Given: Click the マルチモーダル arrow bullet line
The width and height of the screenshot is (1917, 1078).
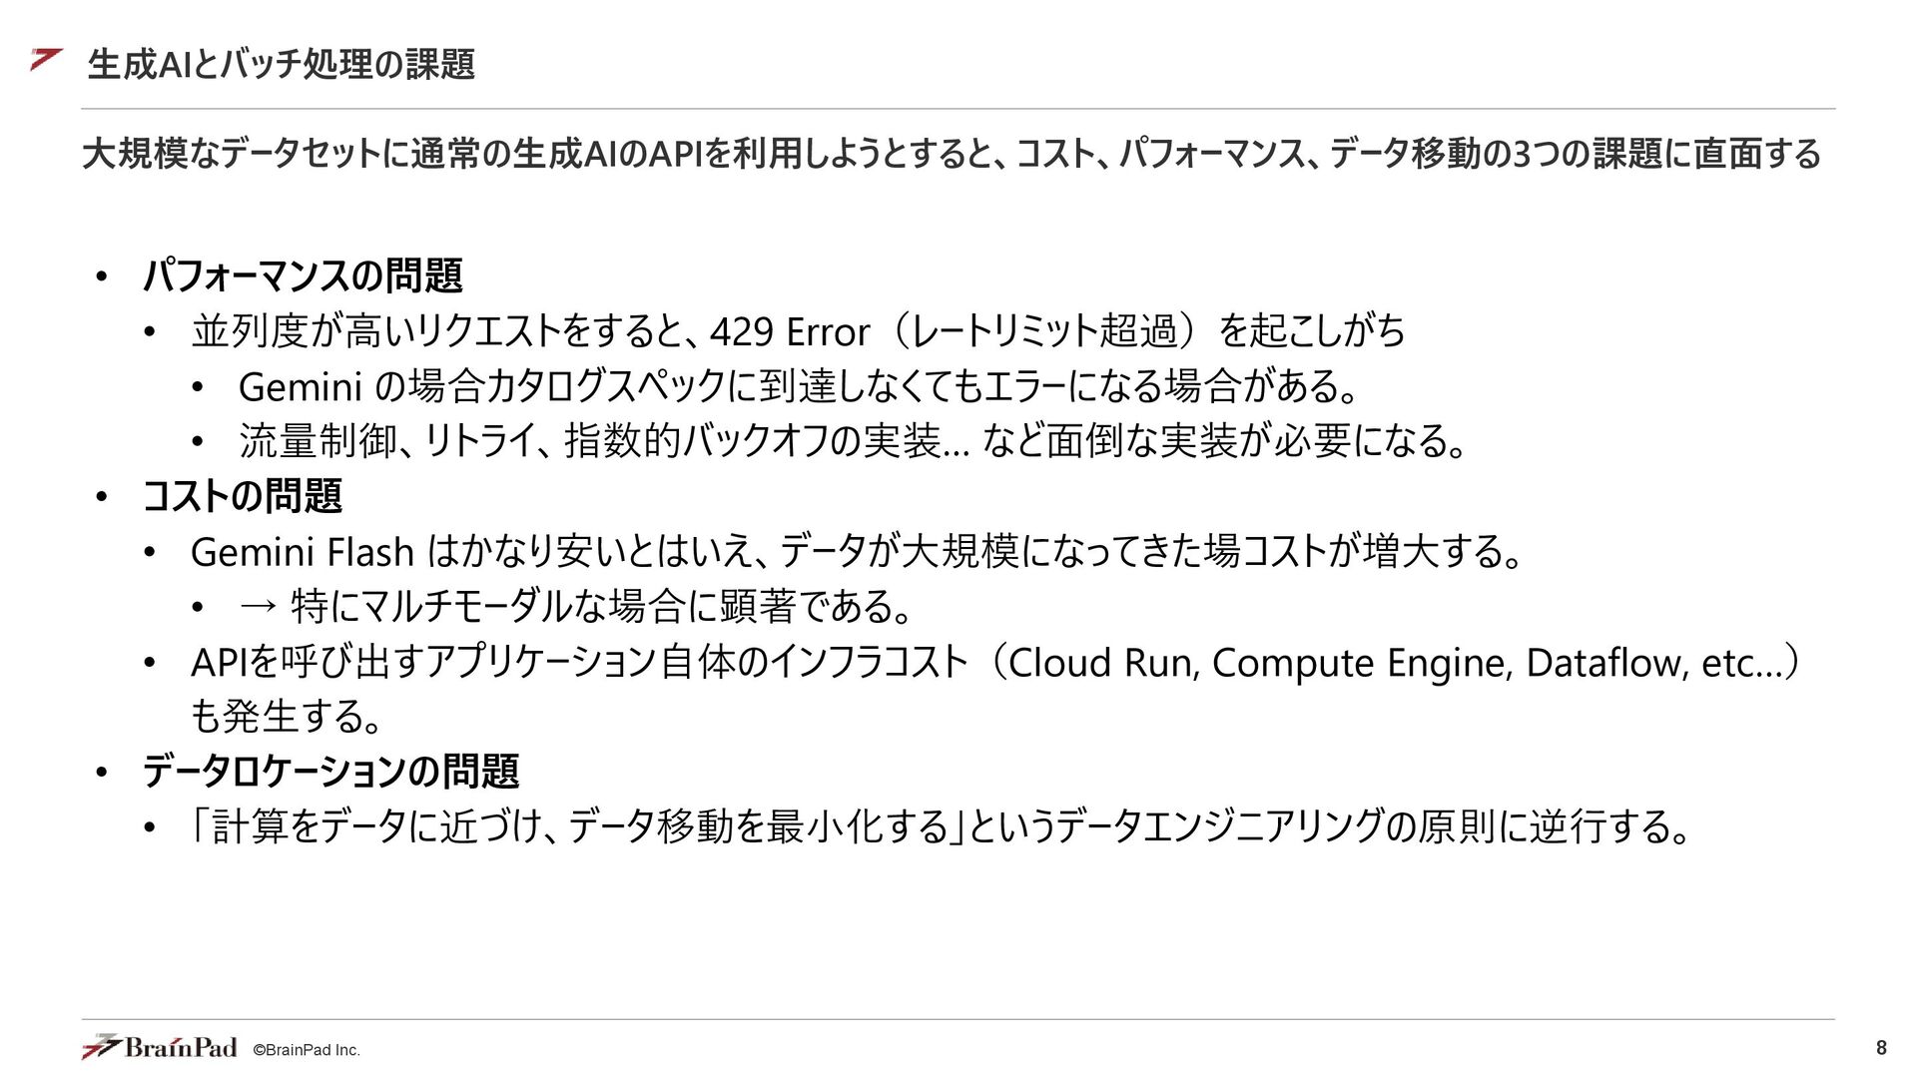Looking at the screenshot, I should (x=576, y=606).
